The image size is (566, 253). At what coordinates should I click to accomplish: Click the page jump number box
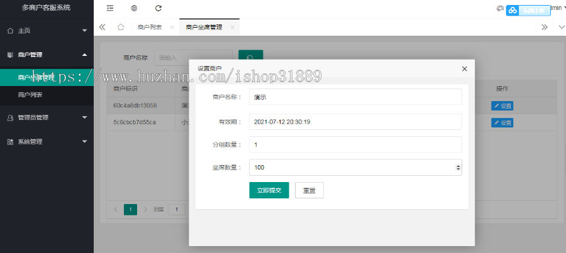point(177,210)
